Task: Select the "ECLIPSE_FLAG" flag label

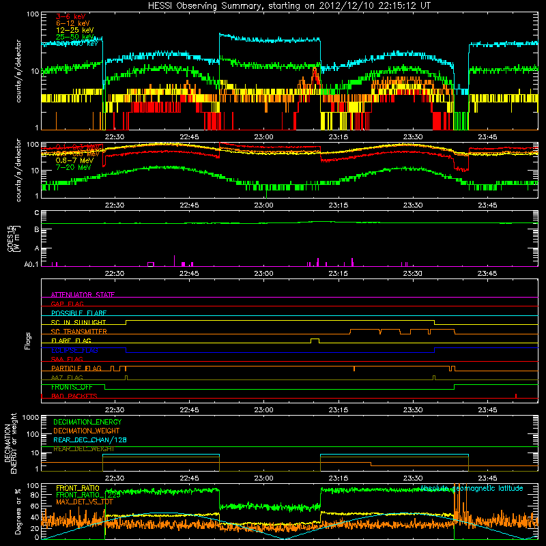Action: (x=74, y=350)
